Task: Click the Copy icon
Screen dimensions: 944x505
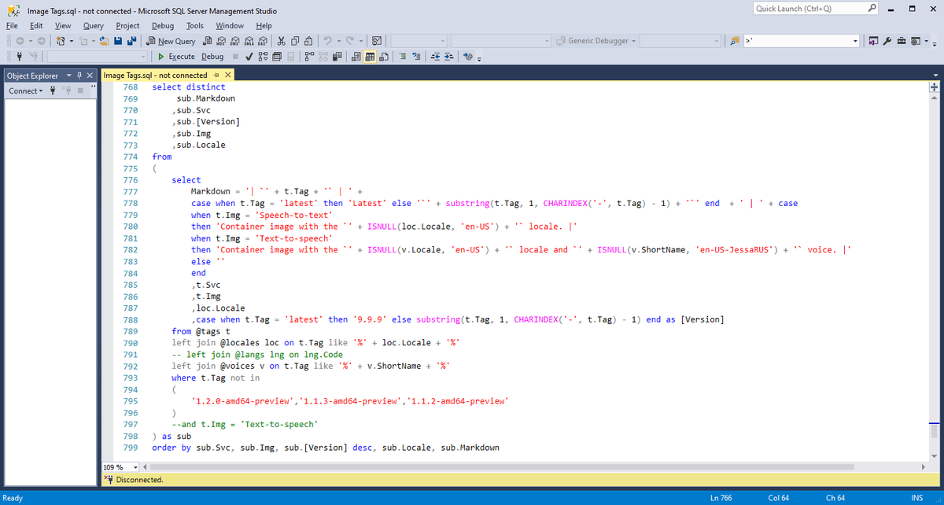Action: [x=295, y=41]
